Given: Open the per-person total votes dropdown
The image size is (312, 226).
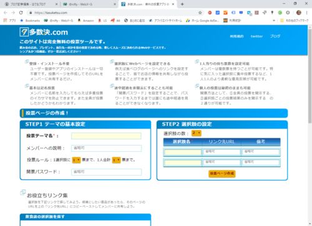Looking at the screenshot, I should [116, 160].
